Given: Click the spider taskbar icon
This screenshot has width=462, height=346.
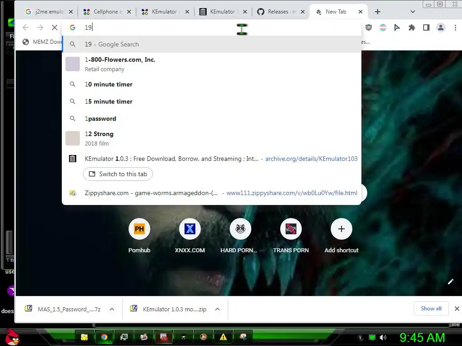Looking at the screenshot, I should pyautogui.click(x=184, y=337).
